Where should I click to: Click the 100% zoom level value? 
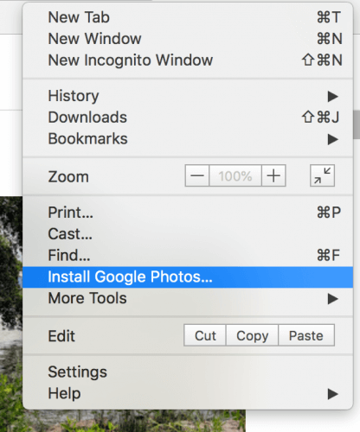[235, 175]
